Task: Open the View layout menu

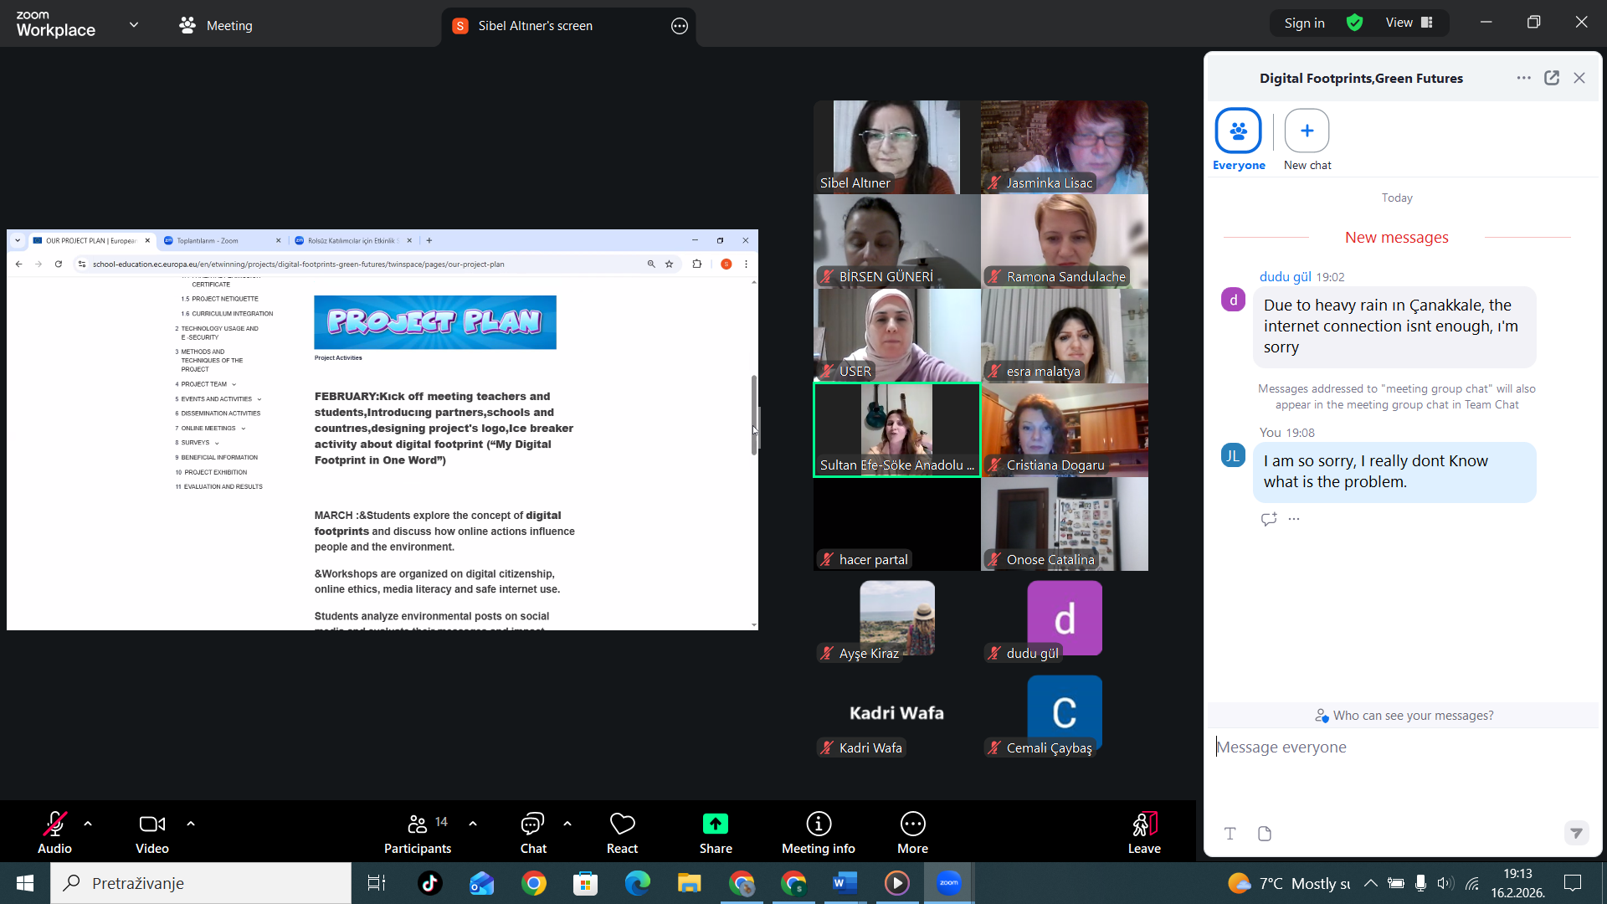Action: [1409, 23]
